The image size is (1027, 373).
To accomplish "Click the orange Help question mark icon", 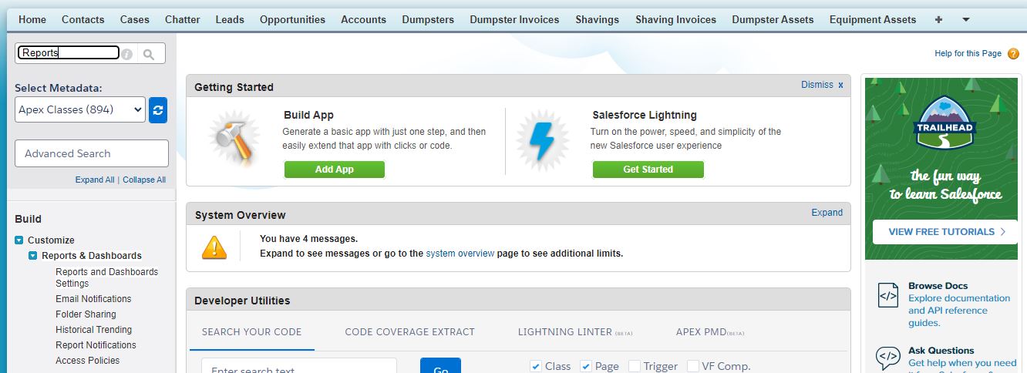I will (1013, 54).
